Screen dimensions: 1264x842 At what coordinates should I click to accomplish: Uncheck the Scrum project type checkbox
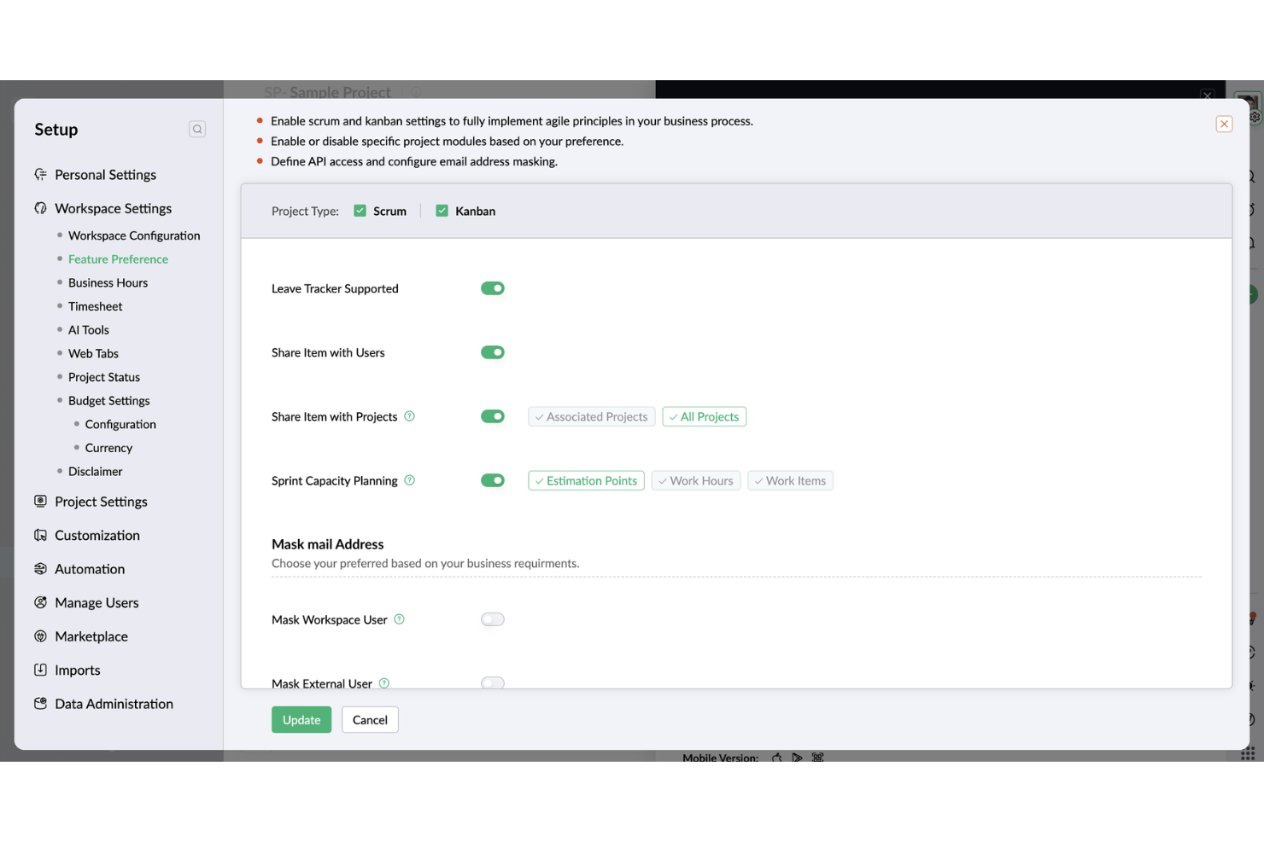point(360,211)
